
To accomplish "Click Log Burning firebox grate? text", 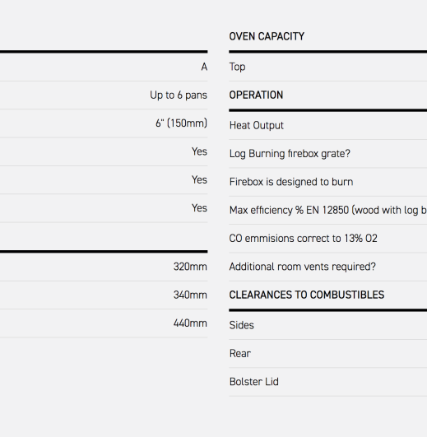I will [290, 154].
